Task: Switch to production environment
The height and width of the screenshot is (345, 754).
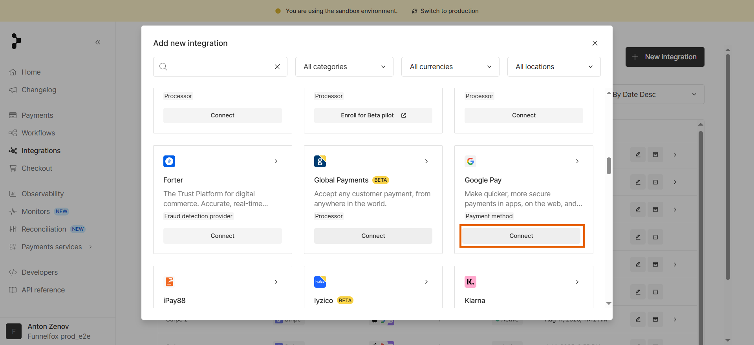Action: pos(445,11)
